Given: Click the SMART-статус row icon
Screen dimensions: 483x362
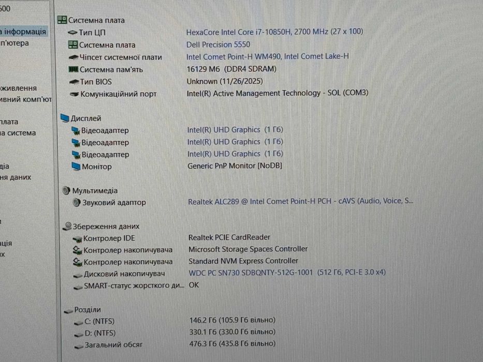Looking at the screenshot, I should (78, 287).
